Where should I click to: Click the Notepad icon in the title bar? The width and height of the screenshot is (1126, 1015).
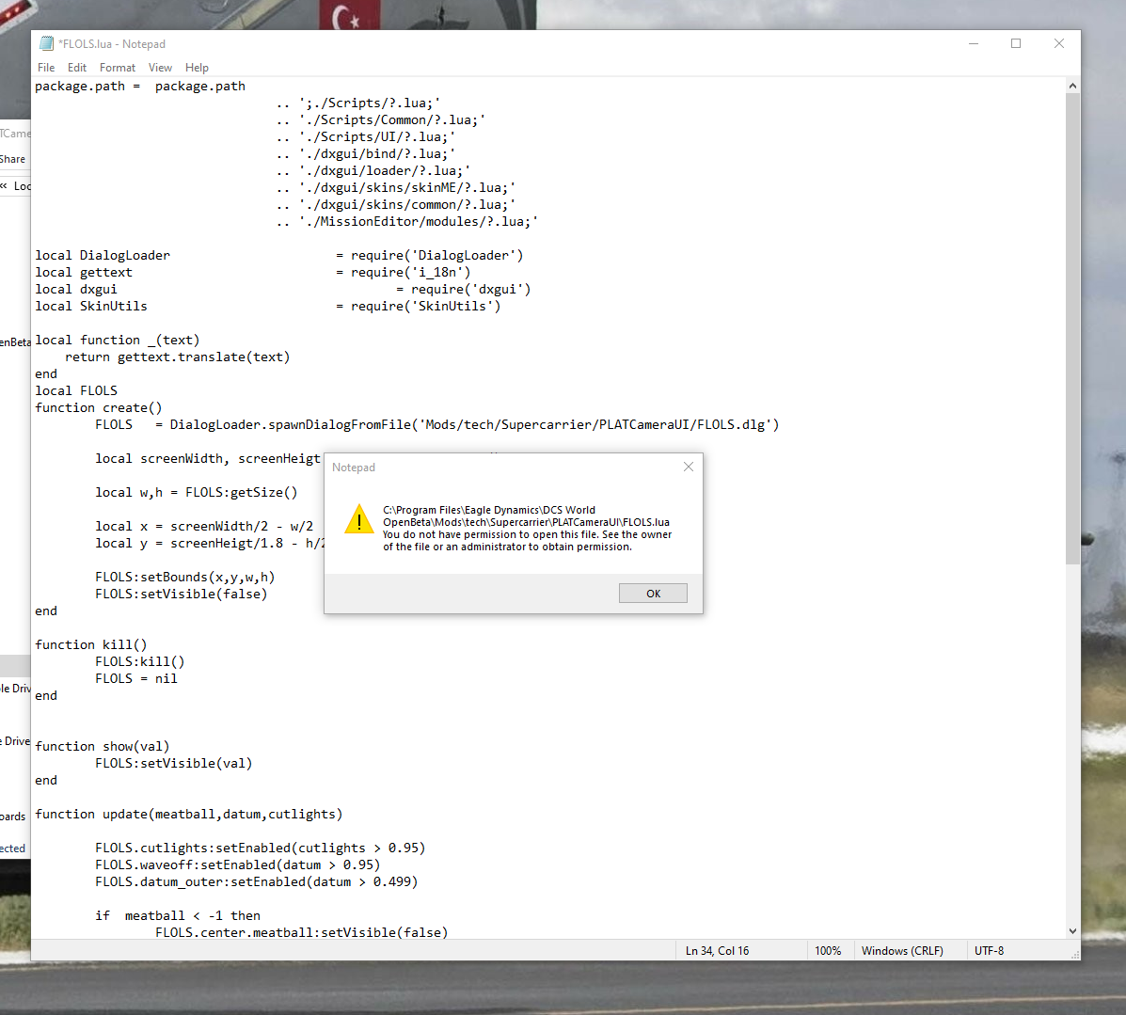tap(47, 44)
